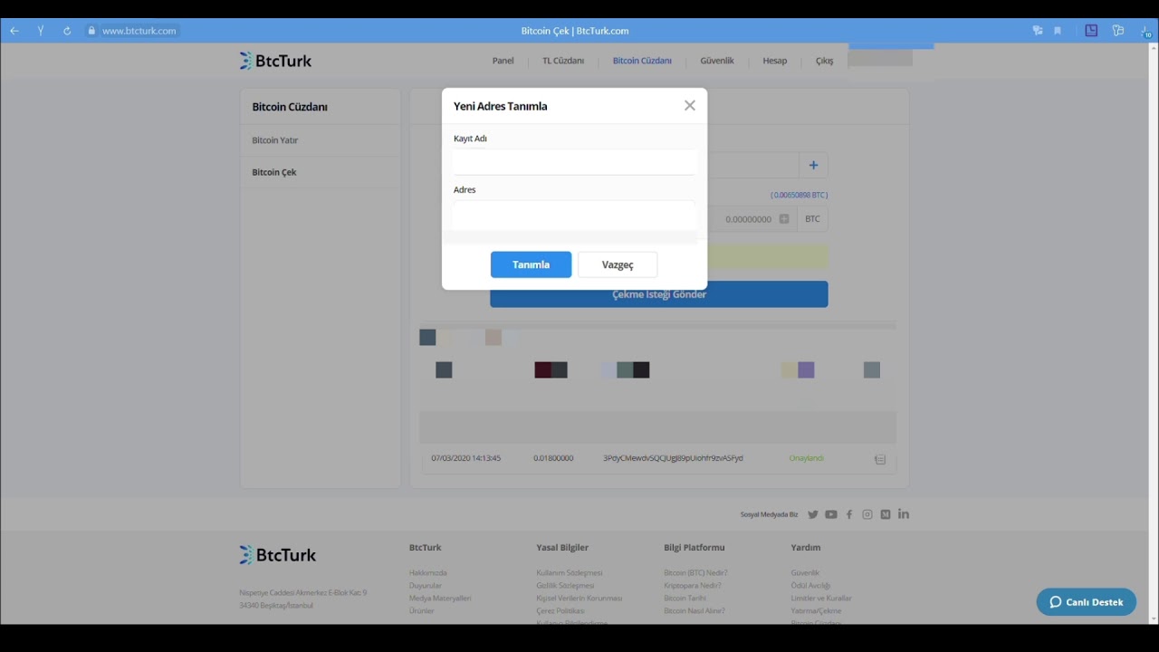Open the Panel menu item
This screenshot has height=652, width=1159.
click(x=503, y=61)
